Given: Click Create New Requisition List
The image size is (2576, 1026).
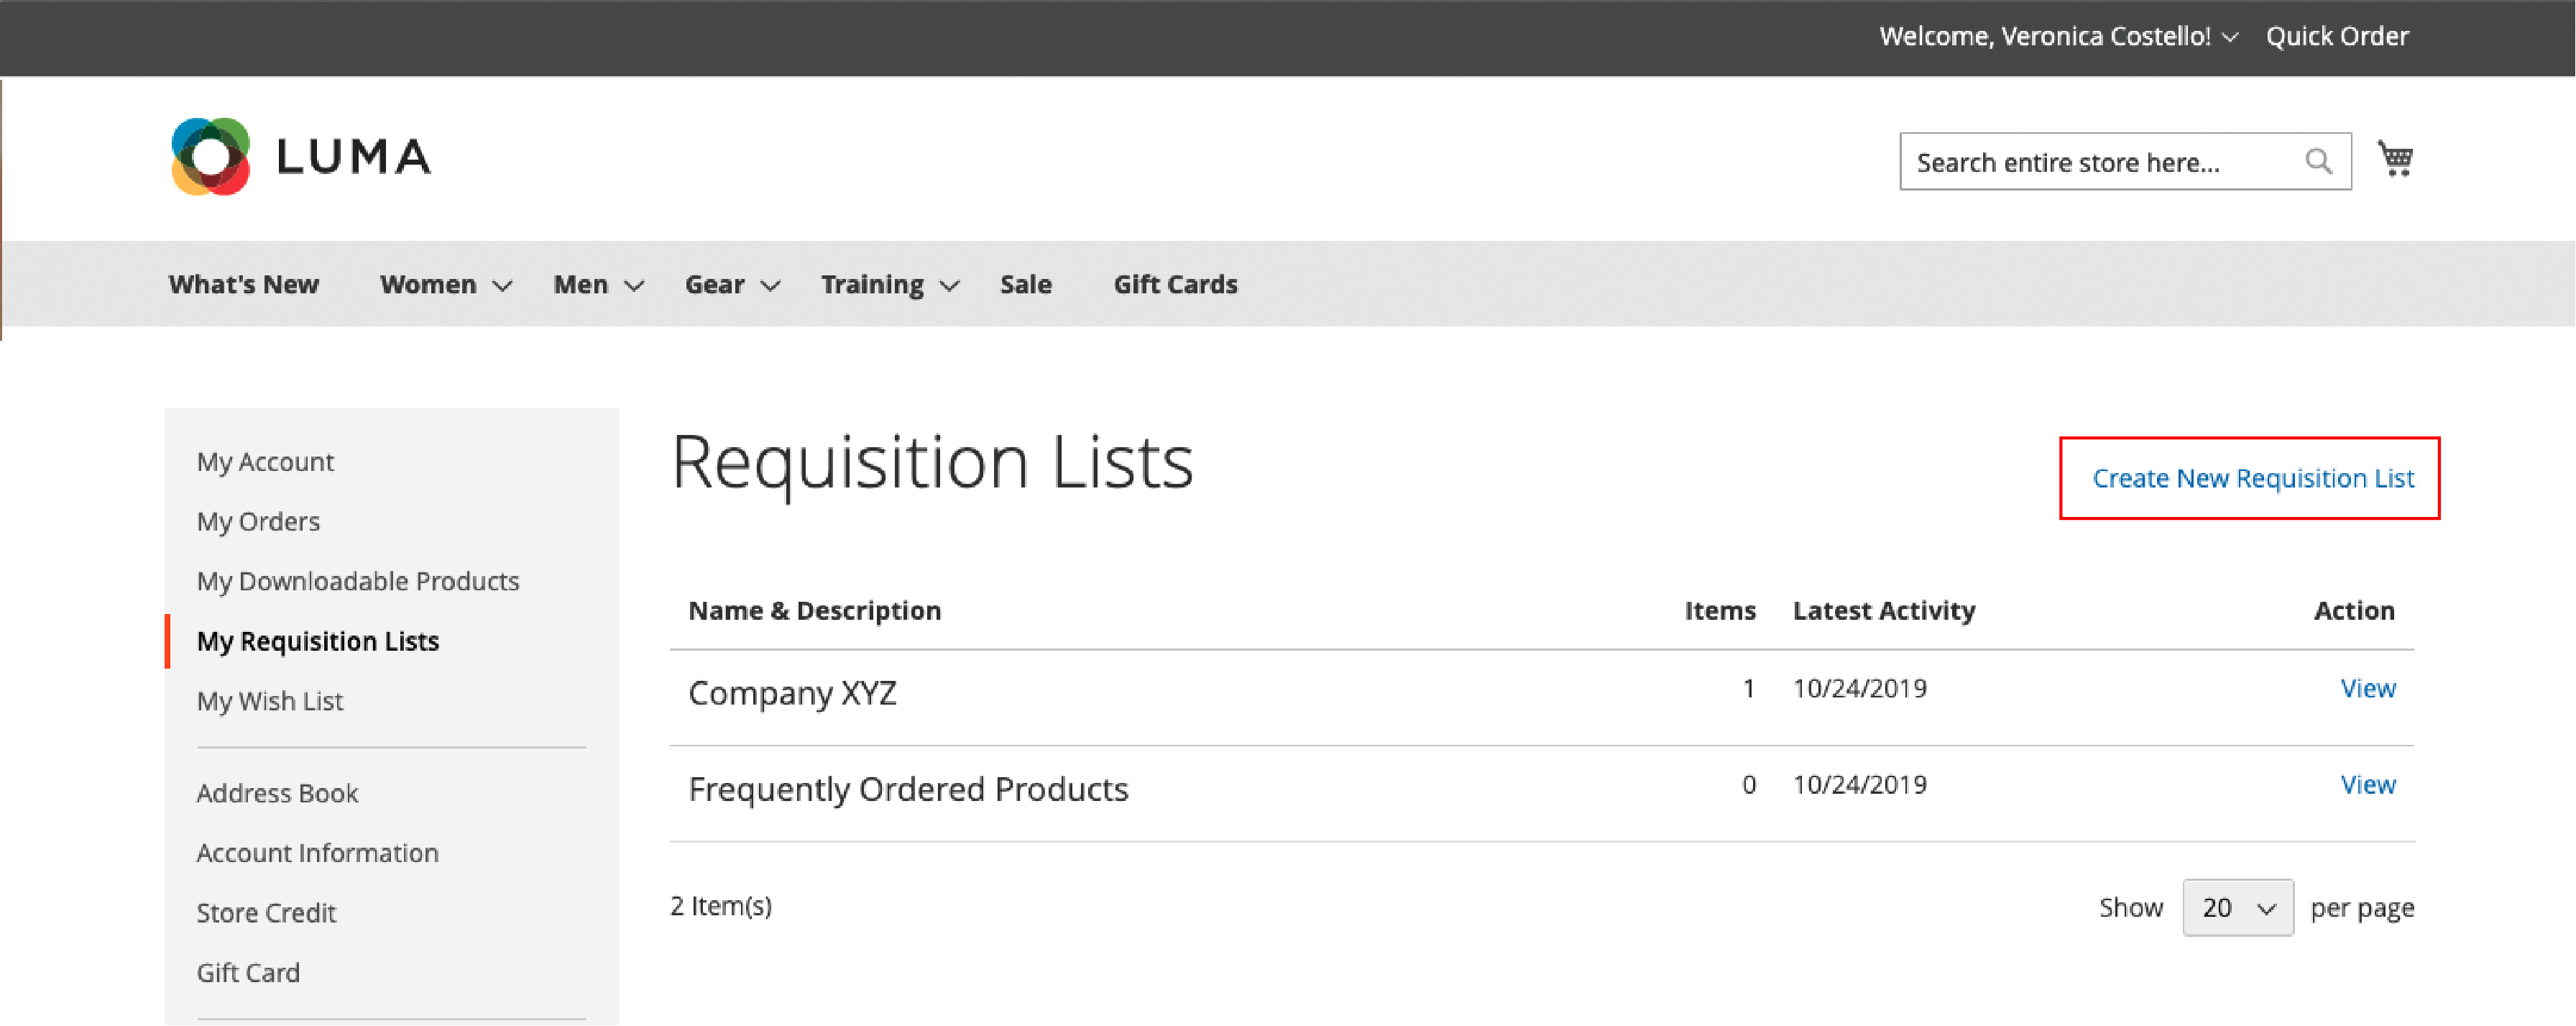Looking at the screenshot, I should coord(2253,479).
